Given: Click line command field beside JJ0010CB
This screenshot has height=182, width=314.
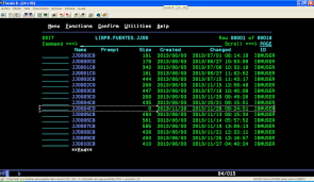Looking at the screenshot, I should tap(55, 145).
